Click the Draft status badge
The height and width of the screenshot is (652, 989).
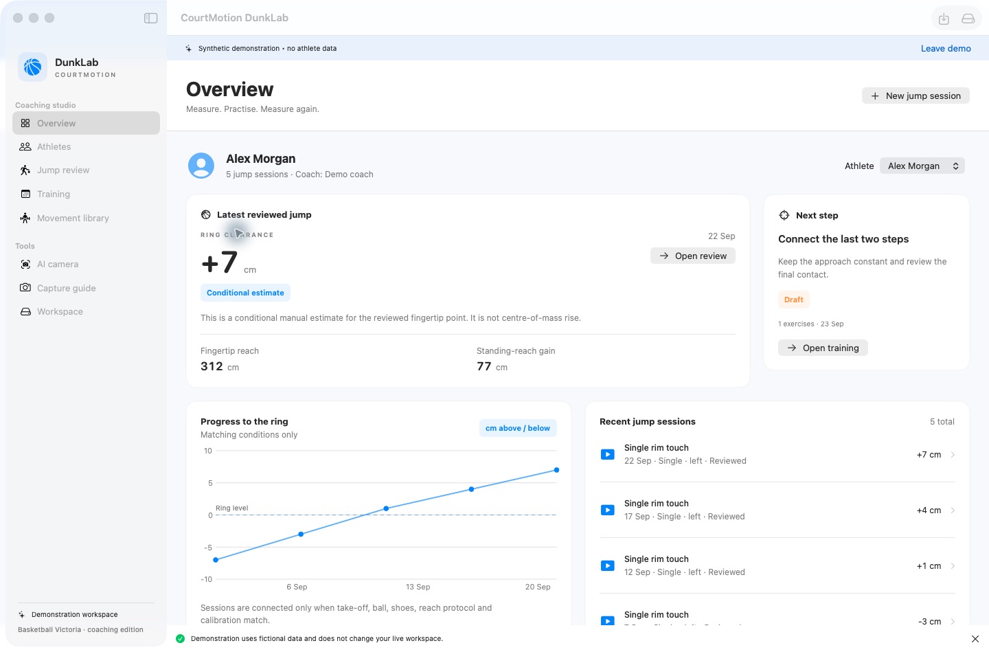[794, 300]
